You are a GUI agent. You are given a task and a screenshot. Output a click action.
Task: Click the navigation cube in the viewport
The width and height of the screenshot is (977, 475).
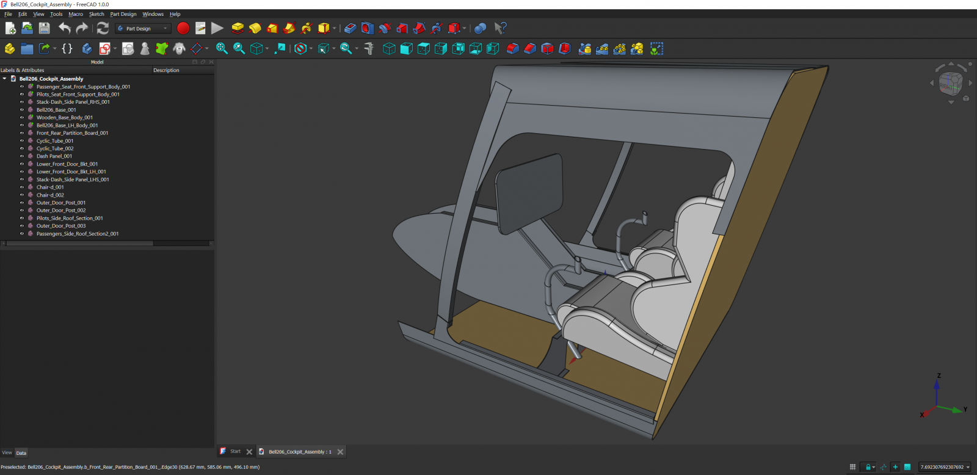pyautogui.click(x=950, y=84)
